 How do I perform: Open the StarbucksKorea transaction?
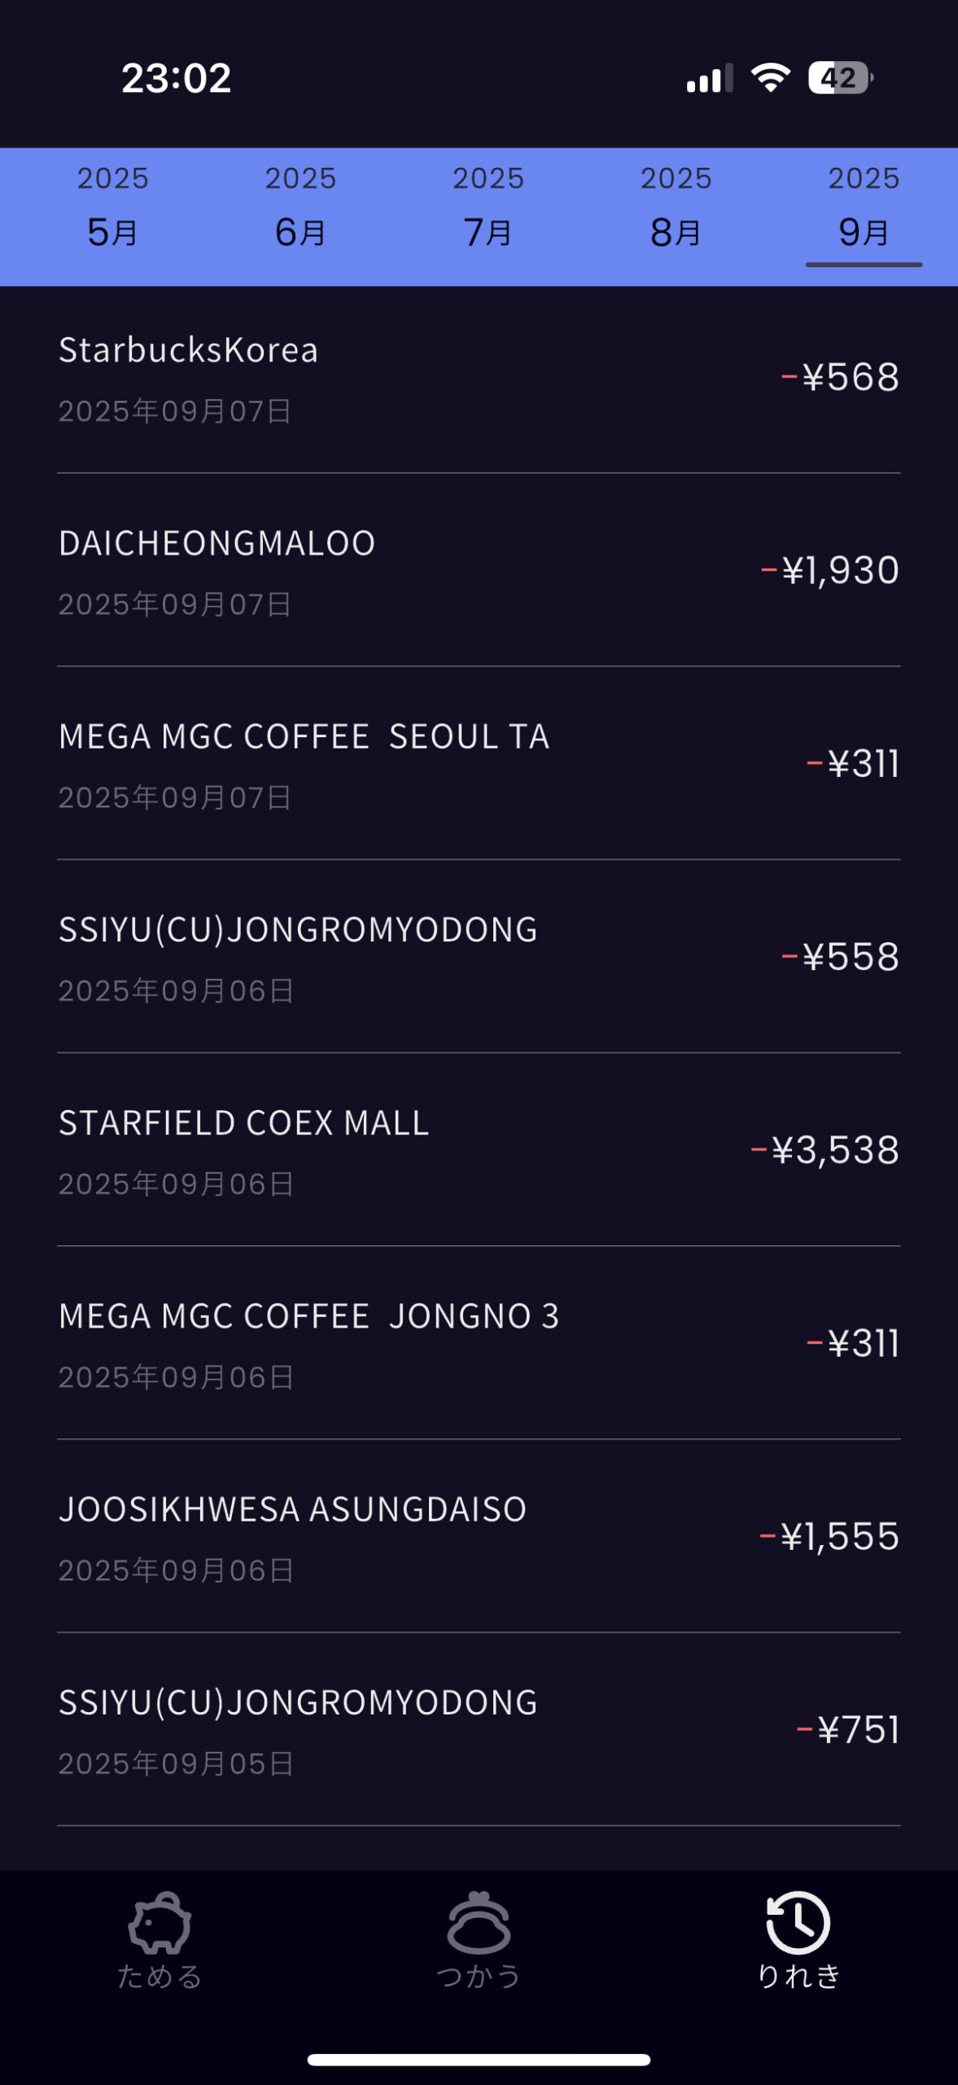[x=479, y=379]
